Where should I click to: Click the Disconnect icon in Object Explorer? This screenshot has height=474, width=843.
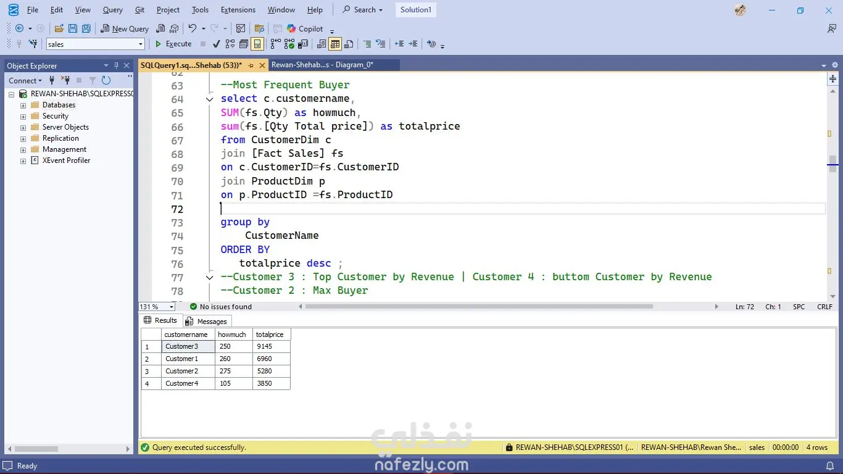(65, 80)
